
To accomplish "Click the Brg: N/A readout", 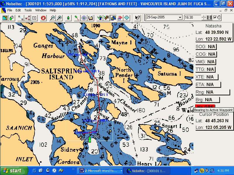I will (x=207, y=100).
